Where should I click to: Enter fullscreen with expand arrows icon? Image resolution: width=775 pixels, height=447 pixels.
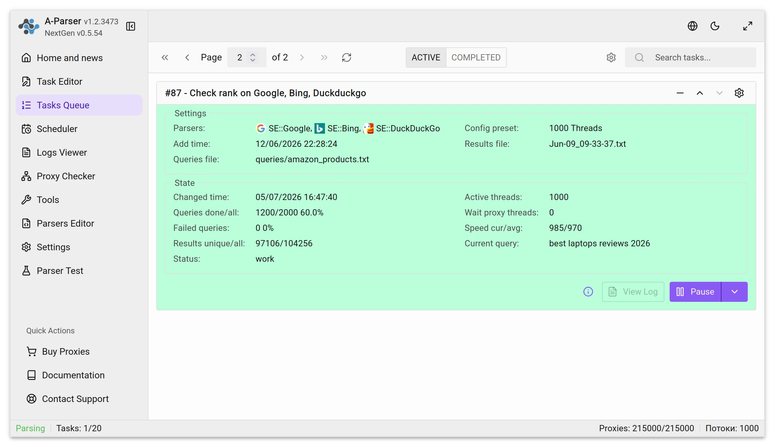point(748,26)
